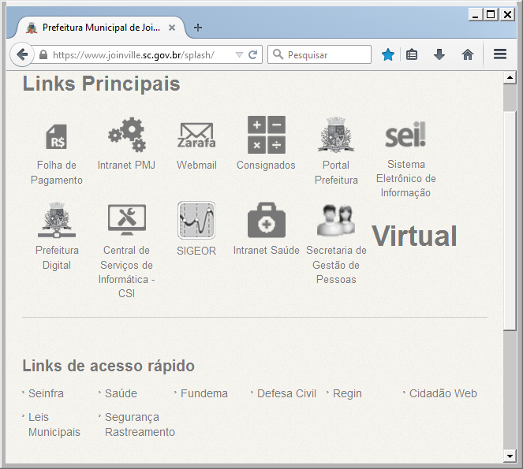This screenshot has width=523, height=469.
Task: Show bookmarks list icon
Action: point(412,54)
